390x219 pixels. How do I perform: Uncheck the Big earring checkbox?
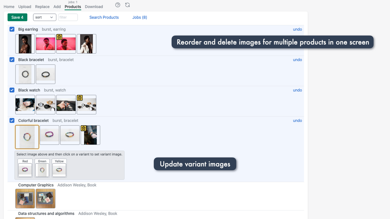[x=12, y=29]
